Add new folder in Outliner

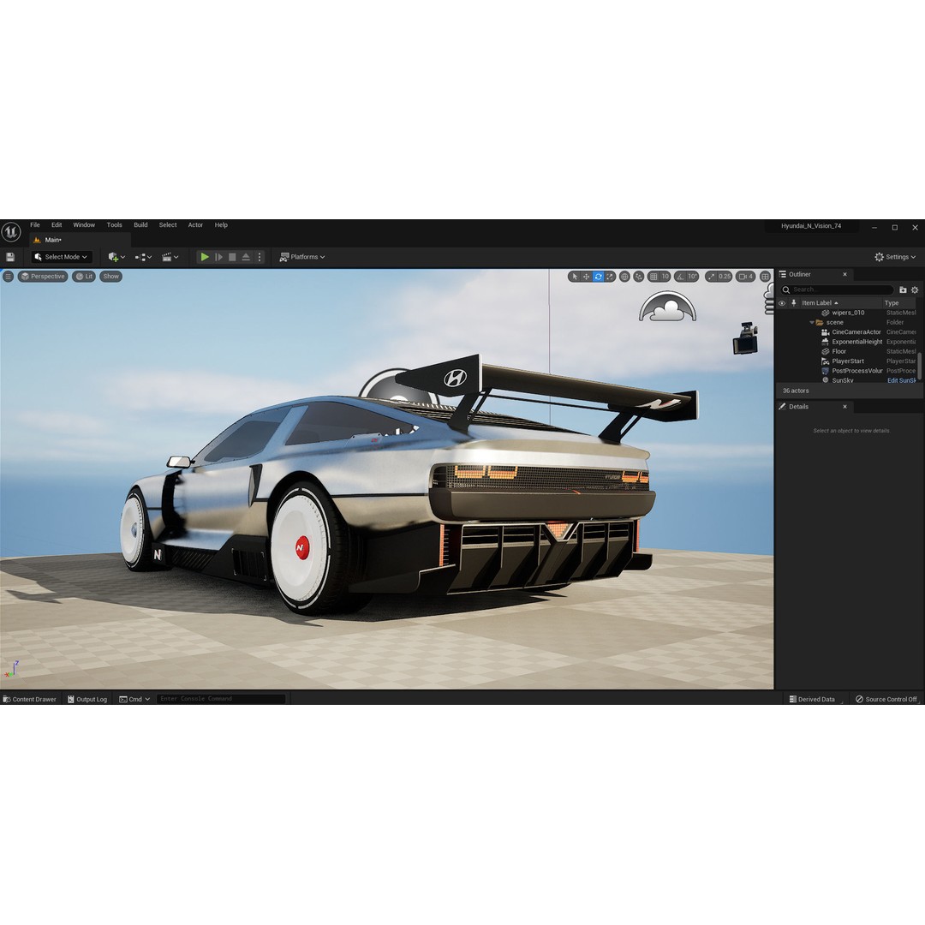pyautogui.click(x=903, y=289)
